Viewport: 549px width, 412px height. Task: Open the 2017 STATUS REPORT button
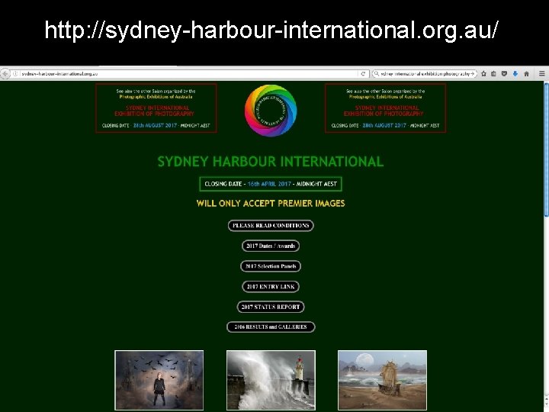[271, 307]
